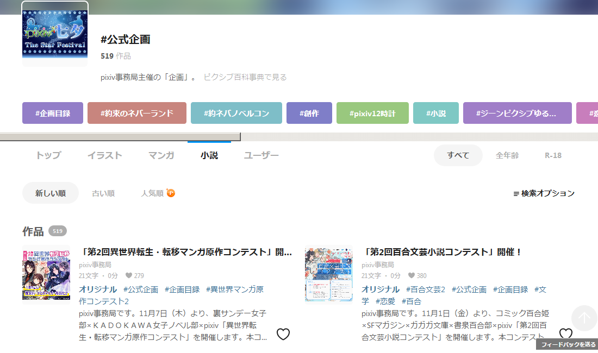The height and width of the screenshot is (353, 598).
Task: Switch to the ユーザー tab
Action: [261, 155]
